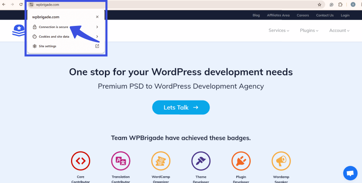
Task: Open Connection is secure entry
Action: (66, 27)
